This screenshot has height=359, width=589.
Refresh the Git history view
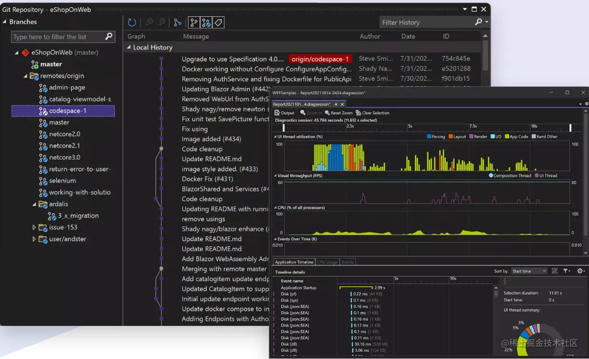[x=132, y=22]
